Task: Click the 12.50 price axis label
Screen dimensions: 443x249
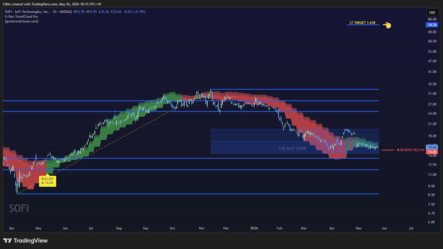Action: coord(432,165)
